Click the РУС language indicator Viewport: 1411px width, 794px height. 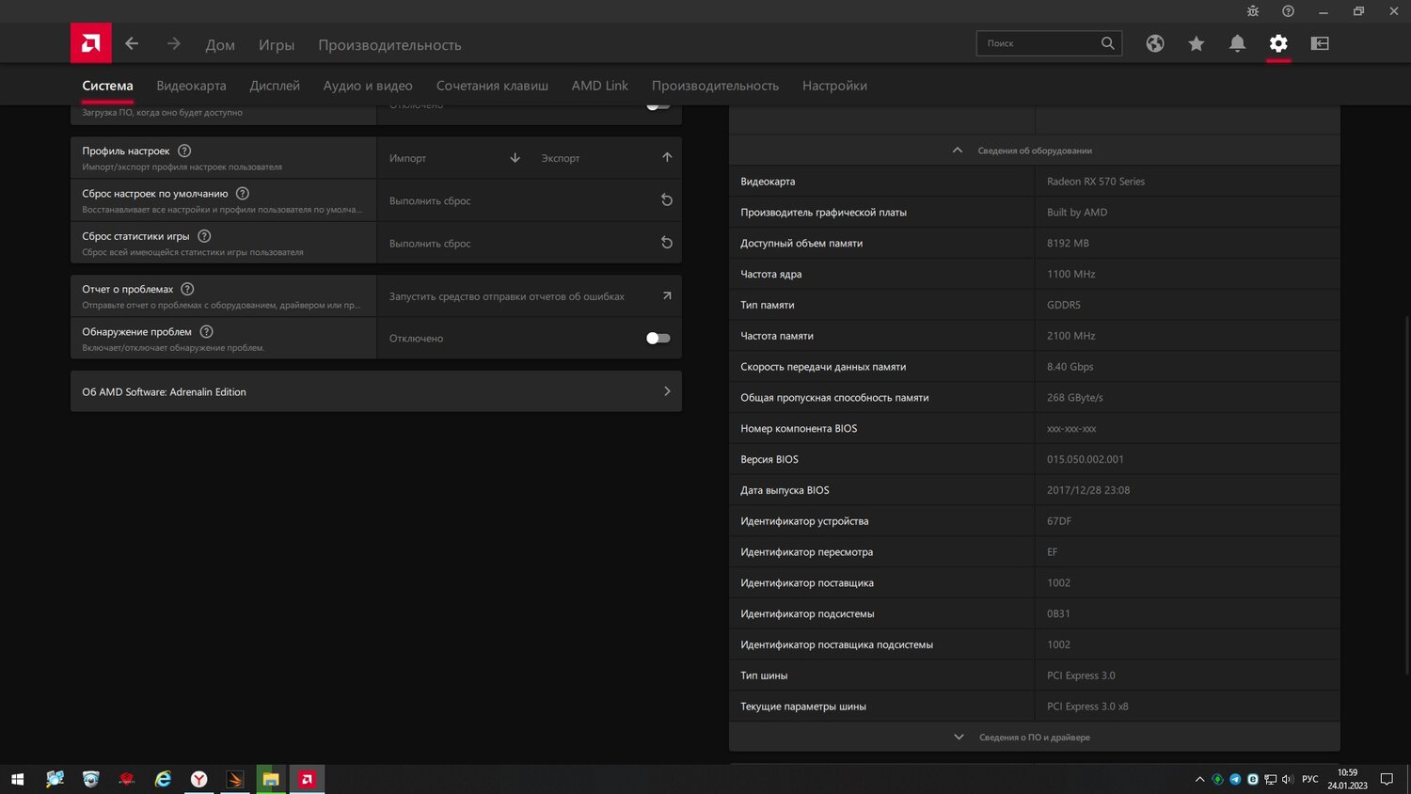[1310, 779]
